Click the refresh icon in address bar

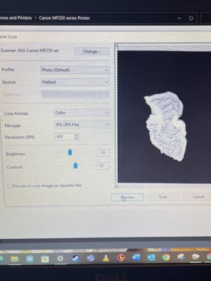pyautogui.click(x=191, y=18)
